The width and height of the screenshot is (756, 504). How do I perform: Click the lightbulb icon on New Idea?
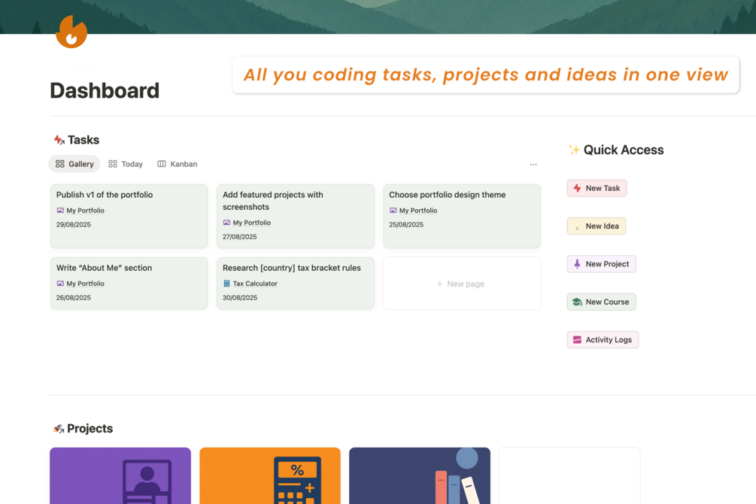point(577,226)
